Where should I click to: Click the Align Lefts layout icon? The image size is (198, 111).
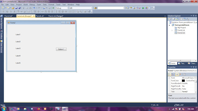(x=7, y=12)
